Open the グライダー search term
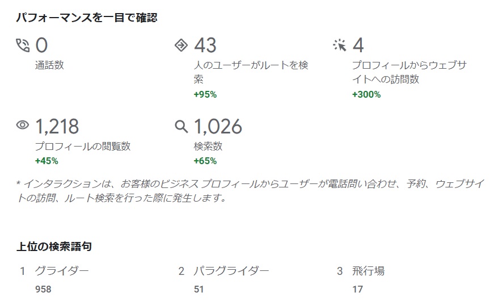The width and height of the screenshot is (494, 305). tap(62, 271)
